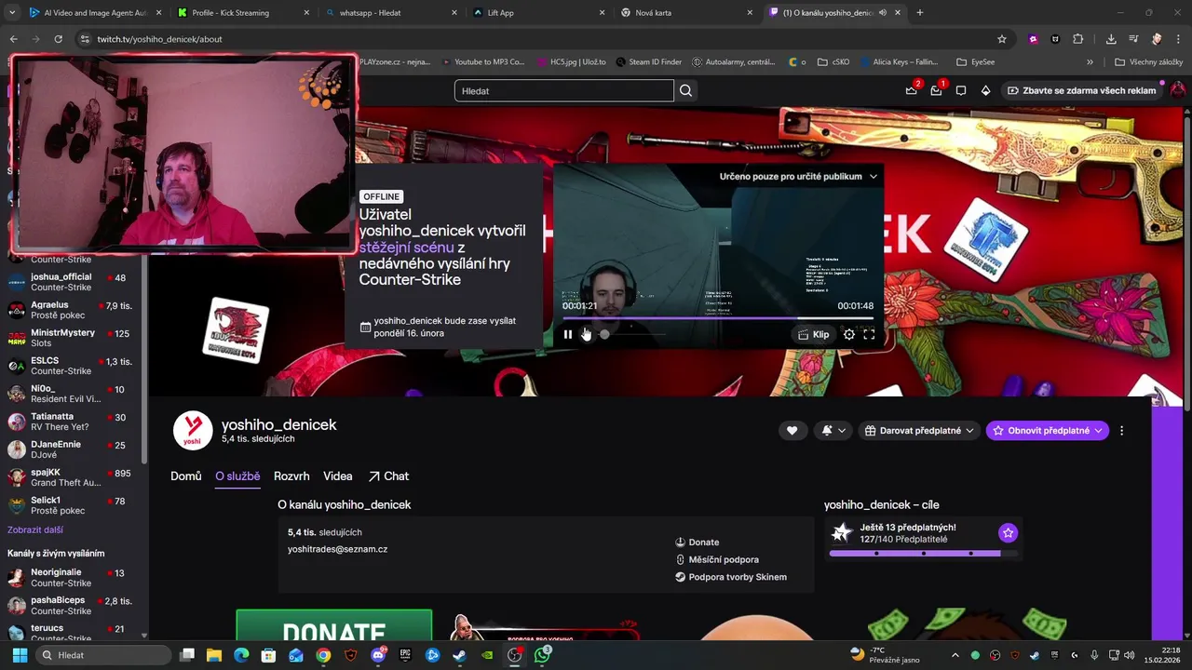Enter fullscreen on video player
Screen dimensions: 1192x670
point(869,334)
